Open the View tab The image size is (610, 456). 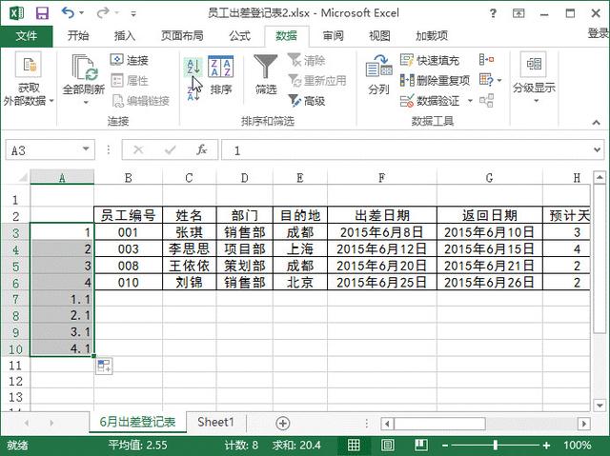tap(379, 36)
